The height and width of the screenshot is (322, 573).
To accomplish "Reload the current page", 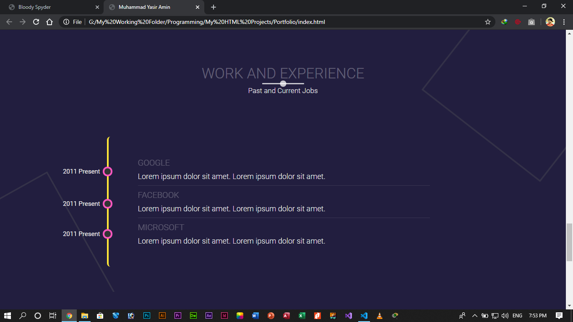I will pyautogui.click(x=36, y=22).
